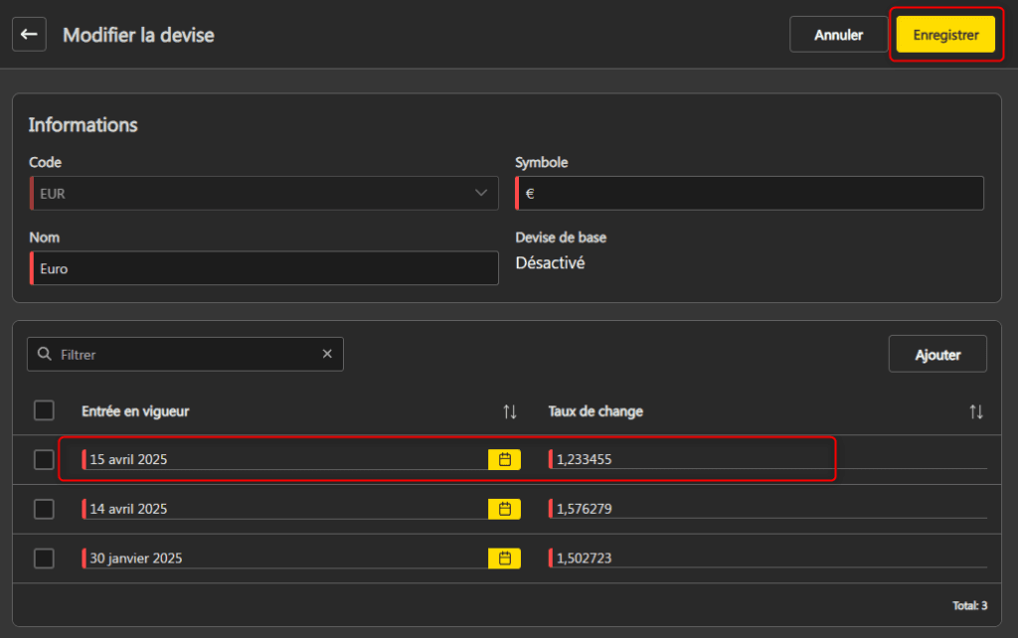Viewport: 1018px width, 638px height.
Task: Check the 14 avril 2025 row checkbox
Action: pos(44,509)
